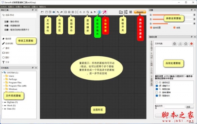197x124 pixels.
Task: Untick the 裁剪边缘 checkbox
Action: 157,89
